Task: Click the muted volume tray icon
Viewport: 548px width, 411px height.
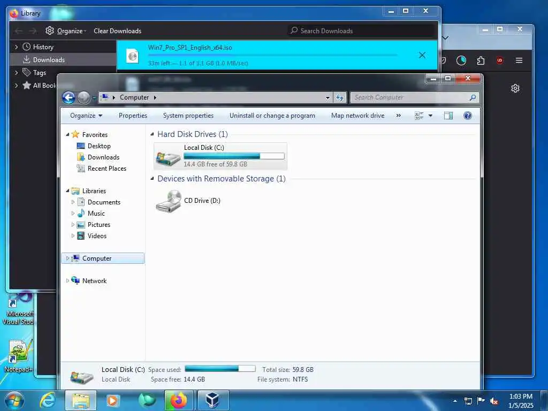Action: tap(494, 401)
